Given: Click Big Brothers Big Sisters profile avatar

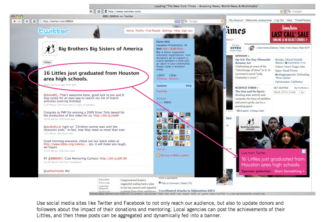Looking at the screenshot, I should point(50,49).
